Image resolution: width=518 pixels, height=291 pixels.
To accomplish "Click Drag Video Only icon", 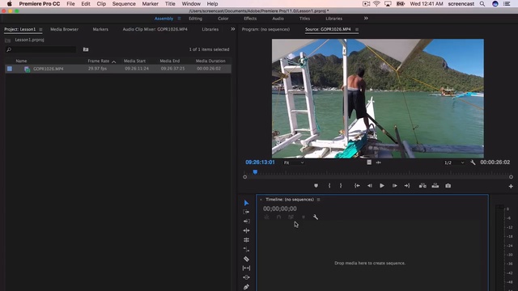I will pos(369,162).
